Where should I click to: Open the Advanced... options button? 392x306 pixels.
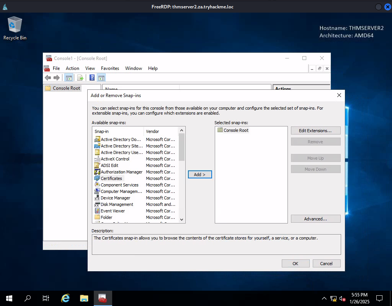[315, 219]
